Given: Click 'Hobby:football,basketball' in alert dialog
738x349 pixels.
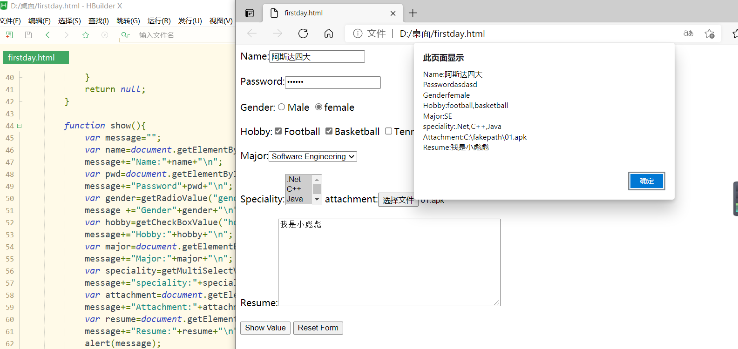Looking at the screenshot, I should tap(466, 106).
